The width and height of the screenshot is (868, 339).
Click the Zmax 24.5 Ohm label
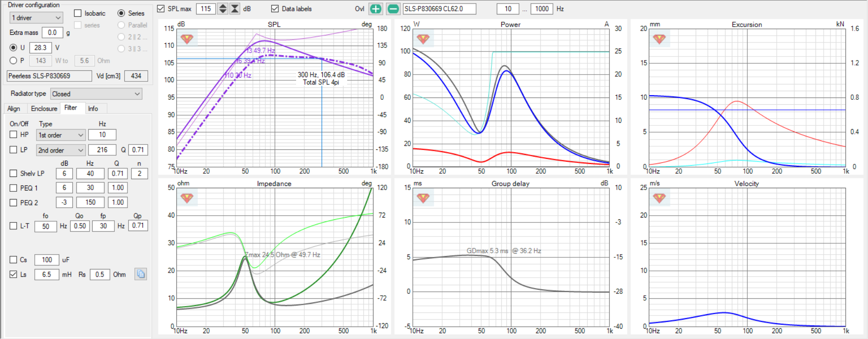(x=282, y=255)
